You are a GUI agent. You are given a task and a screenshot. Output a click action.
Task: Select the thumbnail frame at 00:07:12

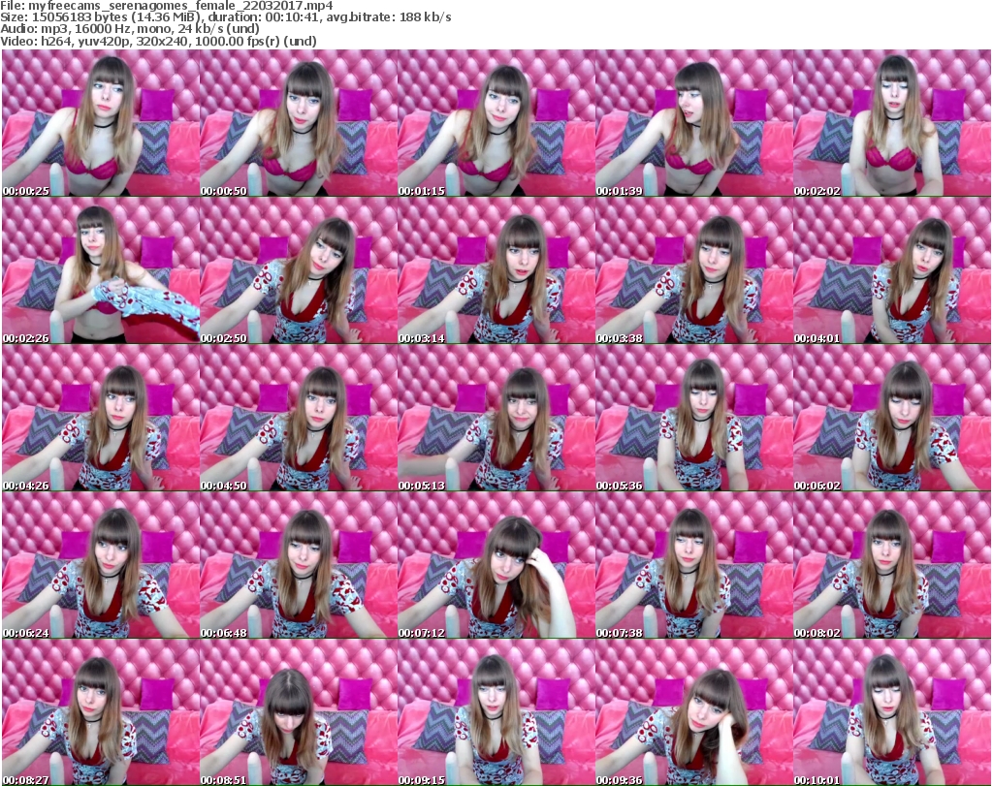click(x=496, y=565)
